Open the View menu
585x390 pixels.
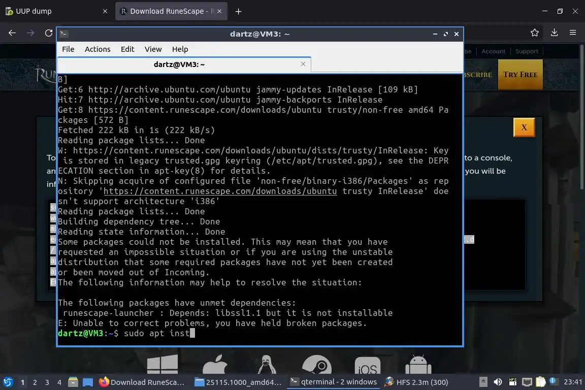(x=153, y=49)
